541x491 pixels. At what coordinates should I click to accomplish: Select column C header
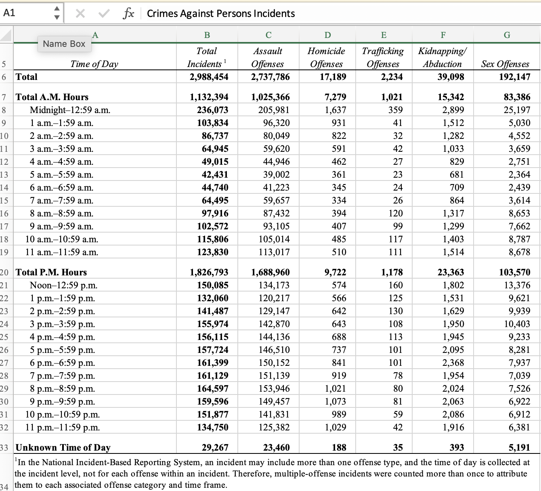[x=268, y=35]
